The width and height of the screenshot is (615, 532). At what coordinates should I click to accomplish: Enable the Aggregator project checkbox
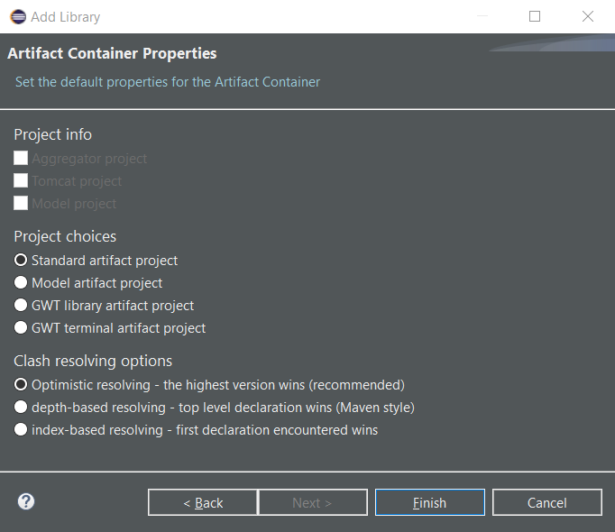(21, 158)
